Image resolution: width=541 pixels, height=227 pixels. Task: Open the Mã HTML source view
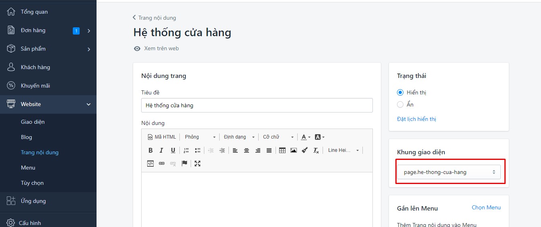[162, 137]
